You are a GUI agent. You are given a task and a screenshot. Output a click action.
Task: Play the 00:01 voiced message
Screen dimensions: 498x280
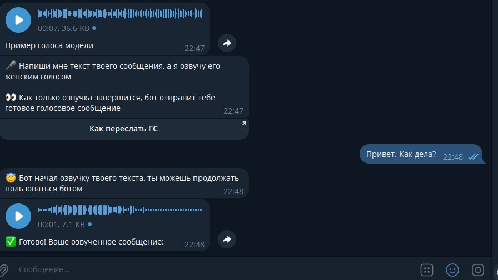click(x=18, y=216)
